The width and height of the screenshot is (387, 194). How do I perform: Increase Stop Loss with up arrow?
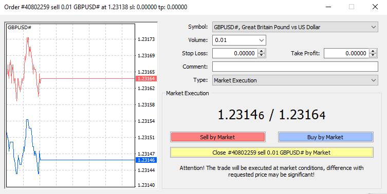(x=262, y=51)
